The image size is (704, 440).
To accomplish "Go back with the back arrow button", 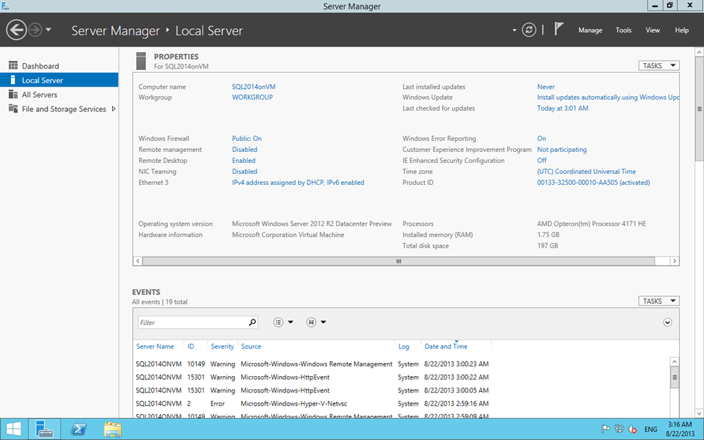I will click(x=16, y=30).
